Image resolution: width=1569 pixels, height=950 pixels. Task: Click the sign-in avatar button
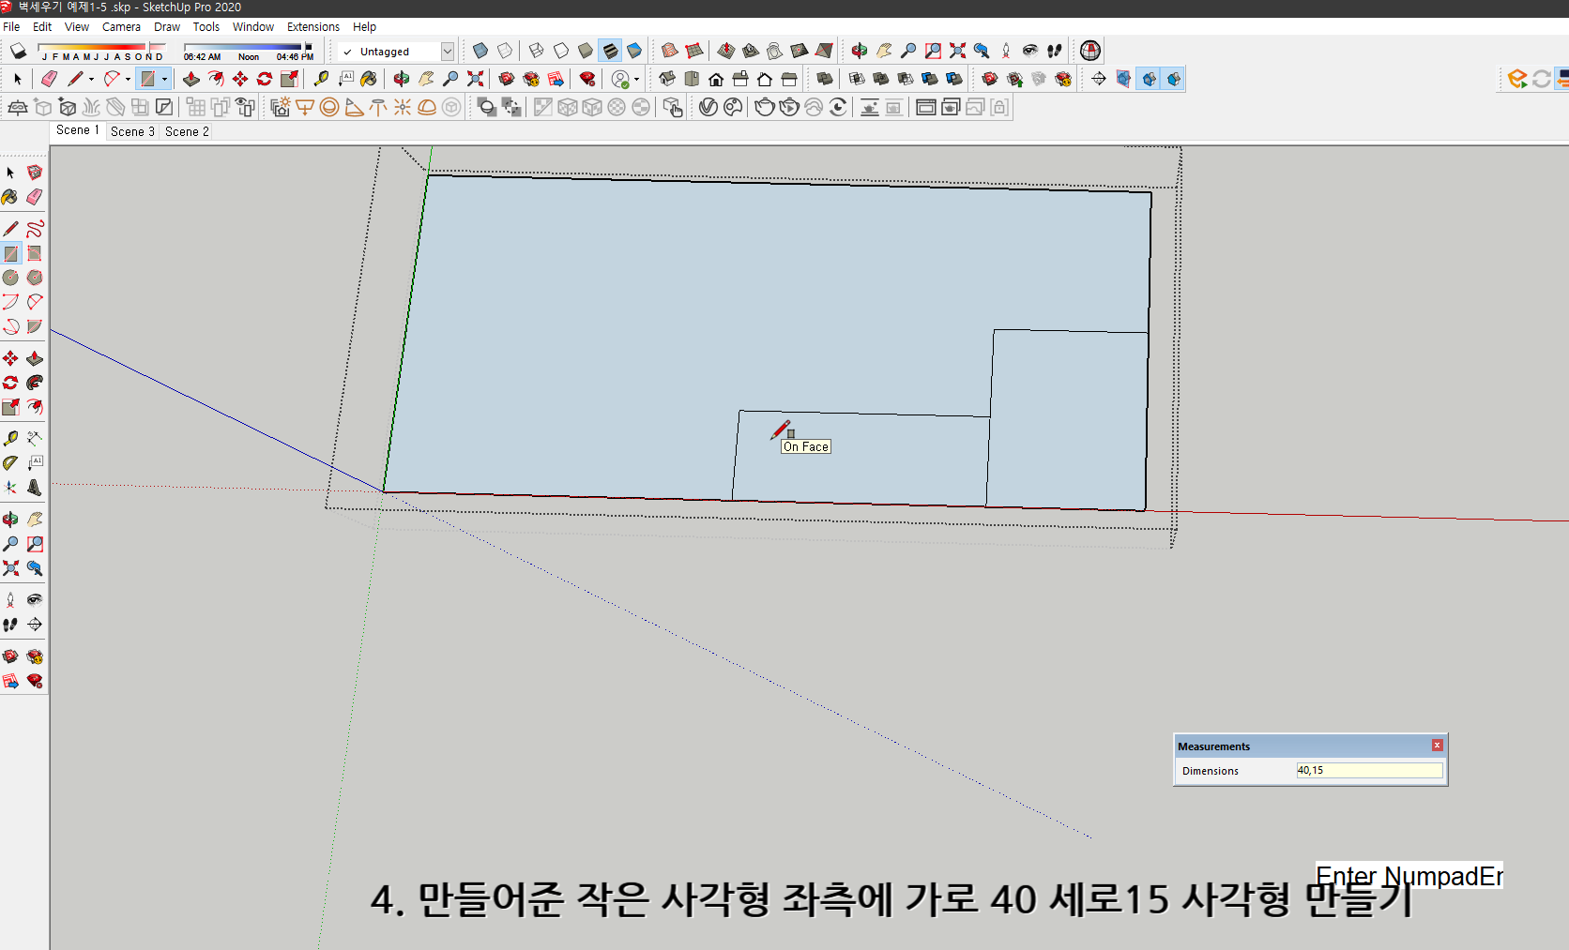(x=620, y=79)
